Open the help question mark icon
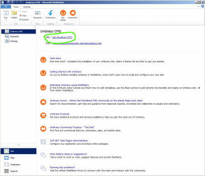 click(x=202, y=6)
